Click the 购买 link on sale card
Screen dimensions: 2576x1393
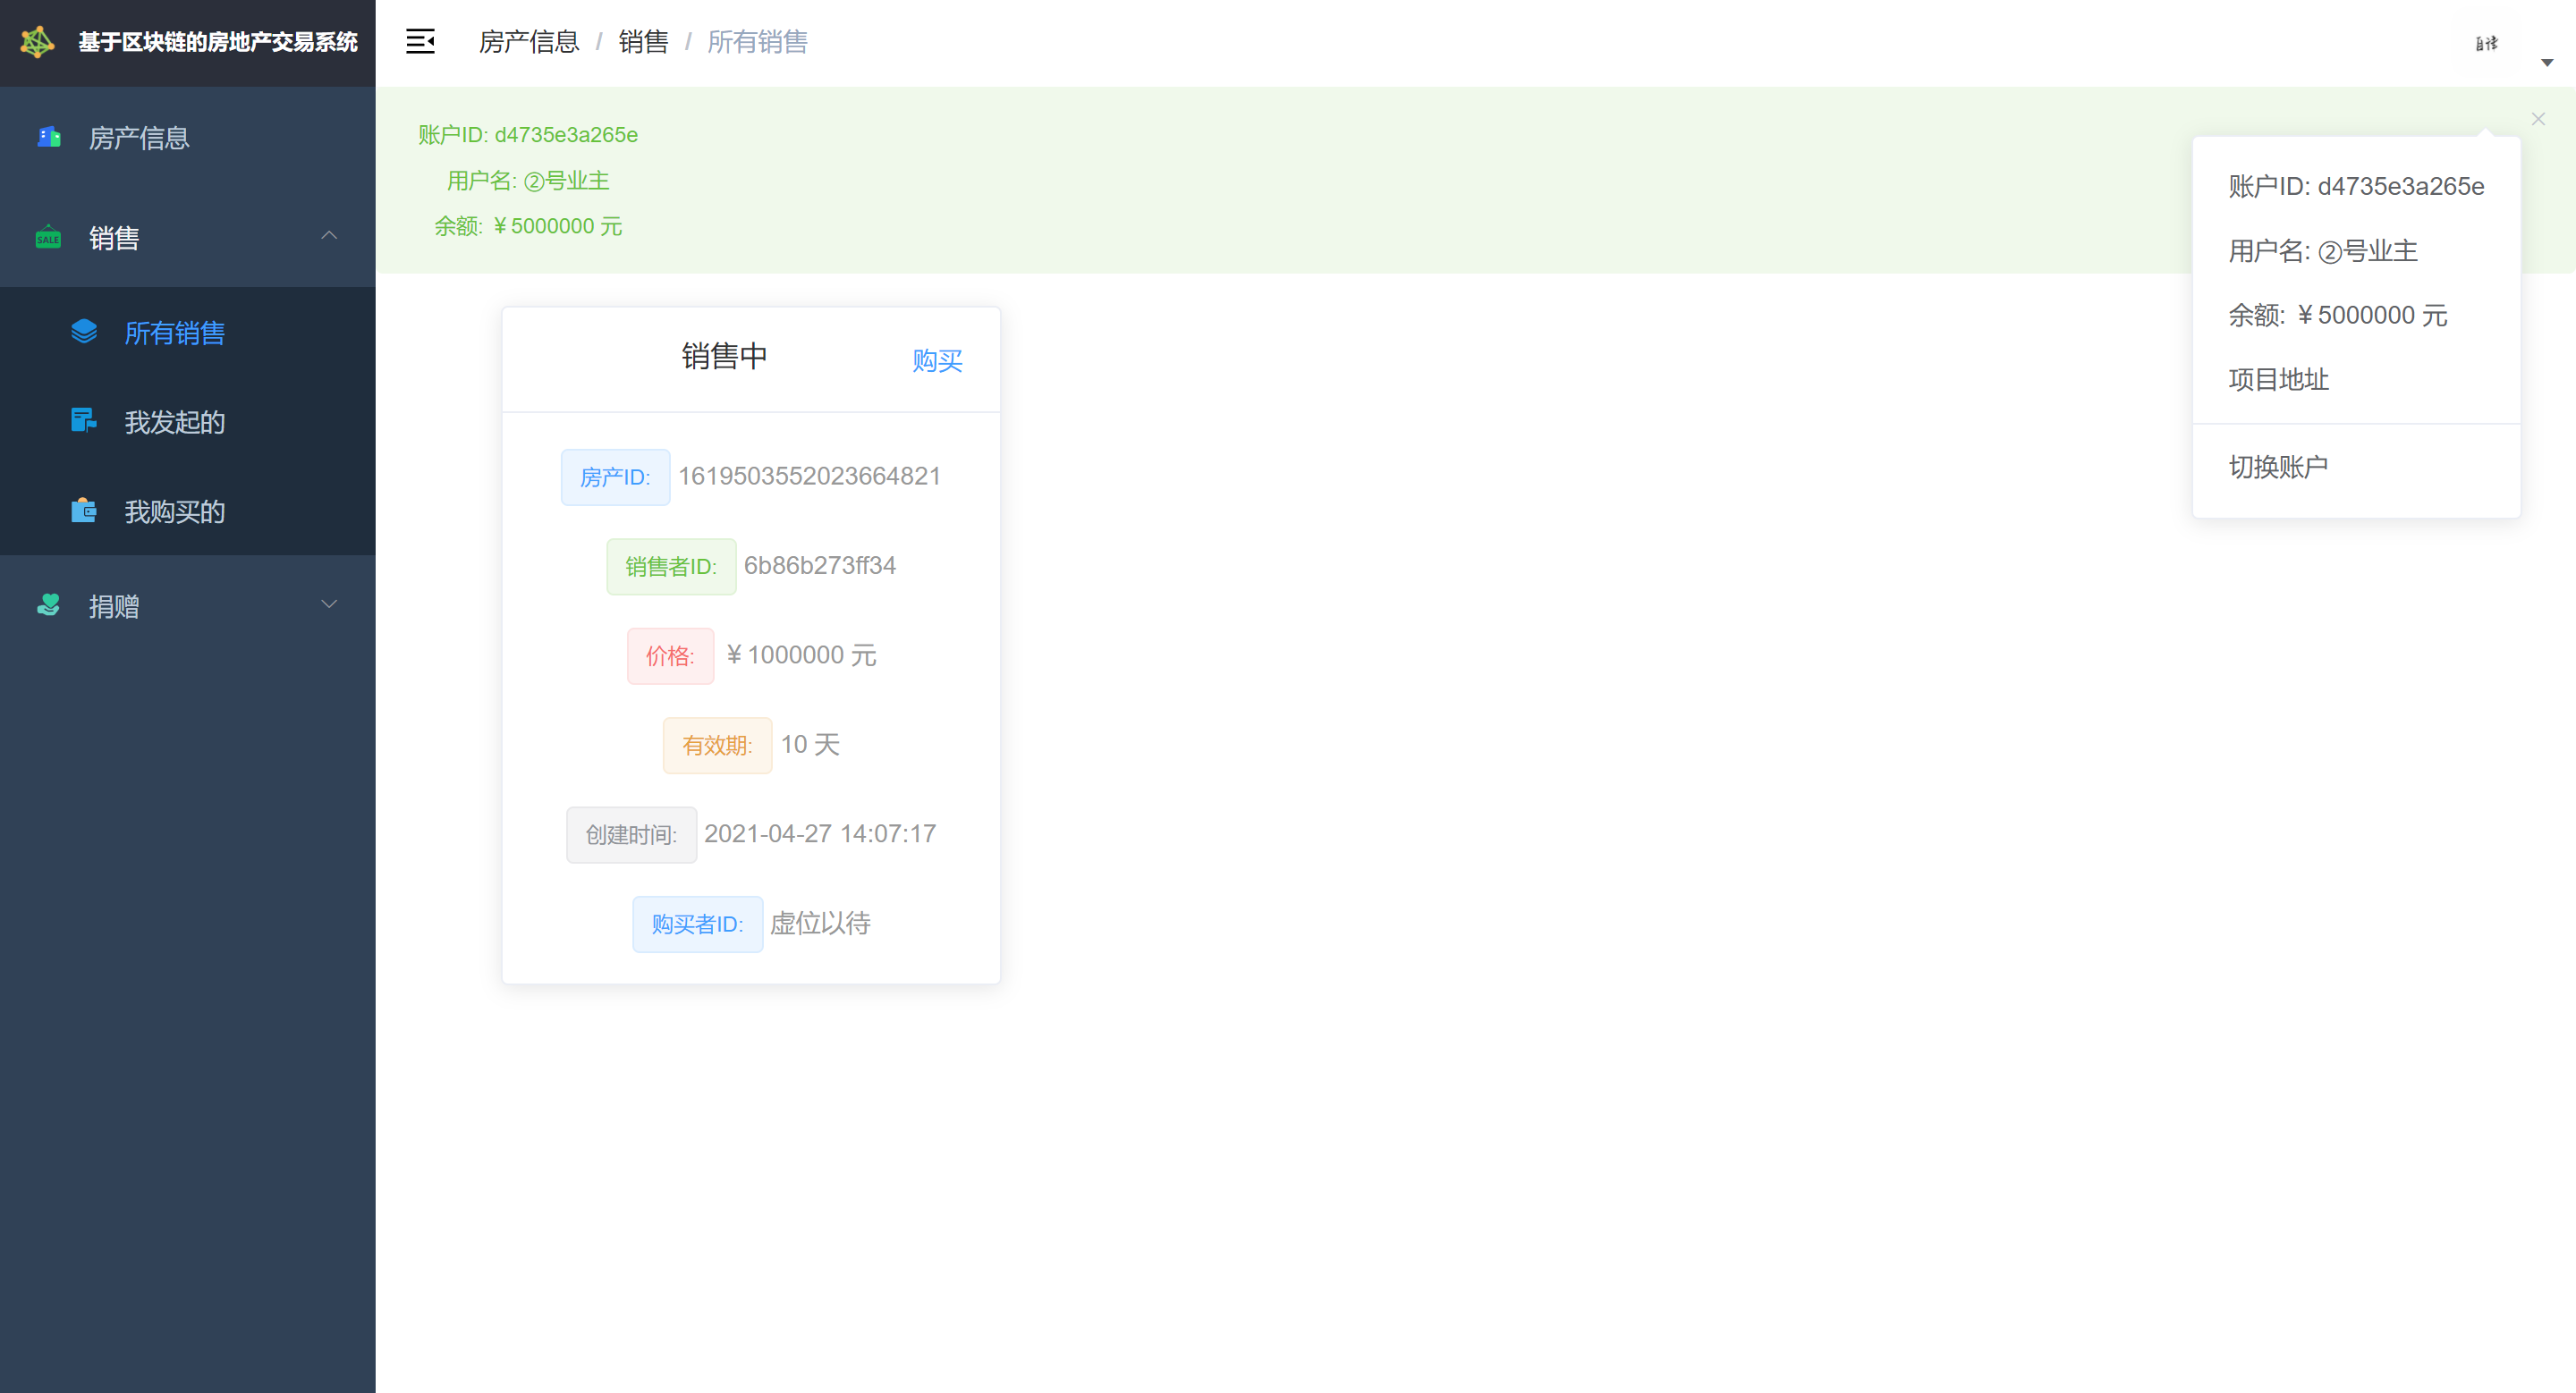point(937,360)
